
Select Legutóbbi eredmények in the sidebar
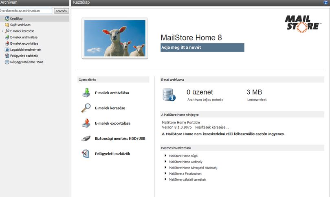[x=26, y=50]
